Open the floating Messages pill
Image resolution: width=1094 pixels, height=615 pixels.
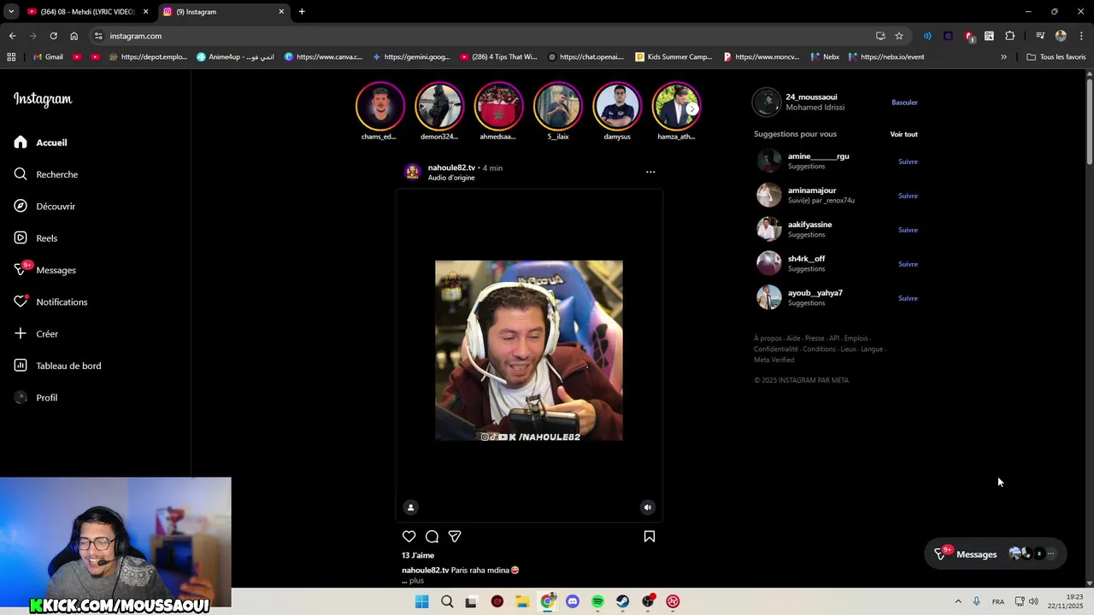995,553
